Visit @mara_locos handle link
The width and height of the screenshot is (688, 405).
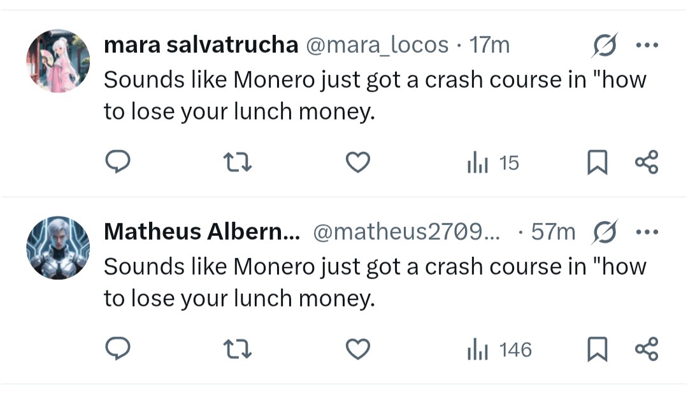pos(378,45)
